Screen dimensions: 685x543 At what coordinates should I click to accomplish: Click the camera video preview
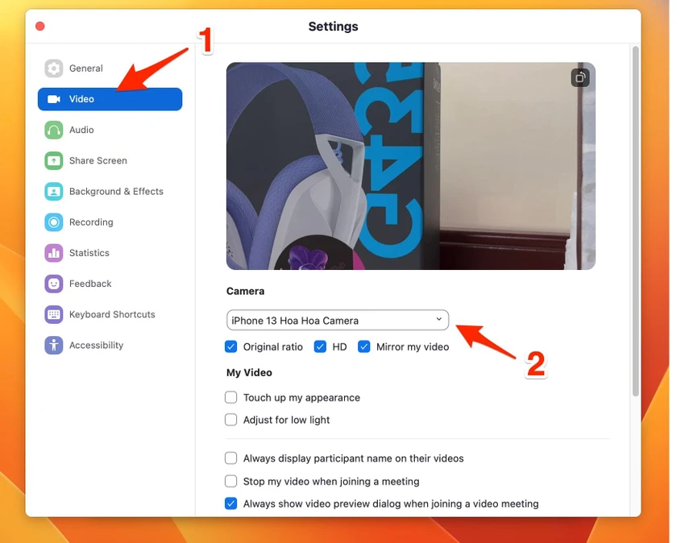(411, 166)
